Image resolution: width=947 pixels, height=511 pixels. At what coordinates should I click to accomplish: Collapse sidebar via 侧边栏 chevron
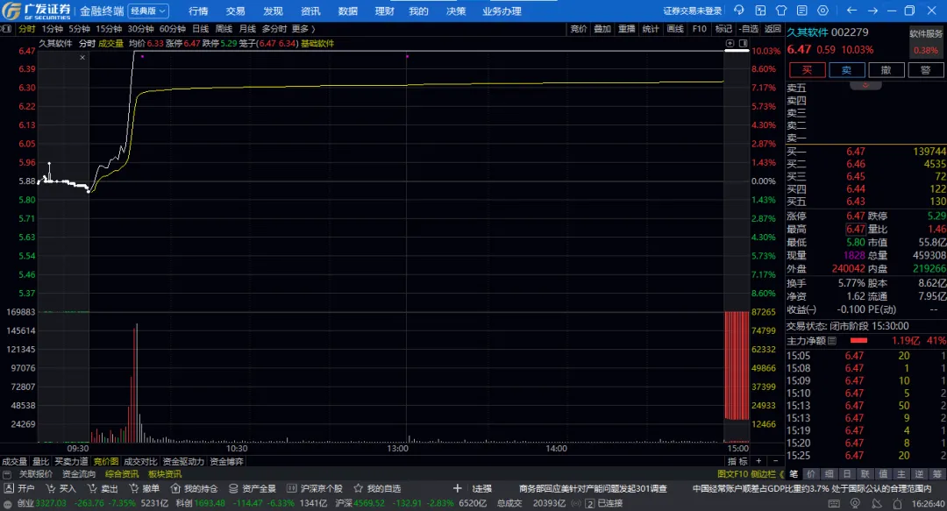tap(781, 474)
